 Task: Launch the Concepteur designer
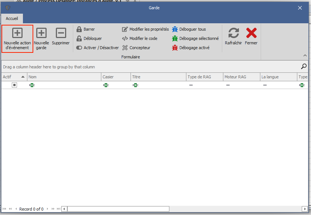136,48
